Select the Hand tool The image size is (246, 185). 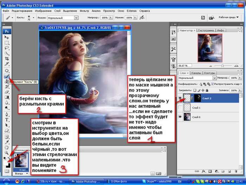(7, 147)
